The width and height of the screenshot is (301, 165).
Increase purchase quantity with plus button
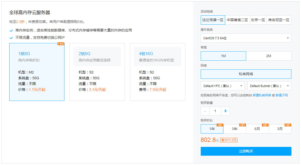225,111
